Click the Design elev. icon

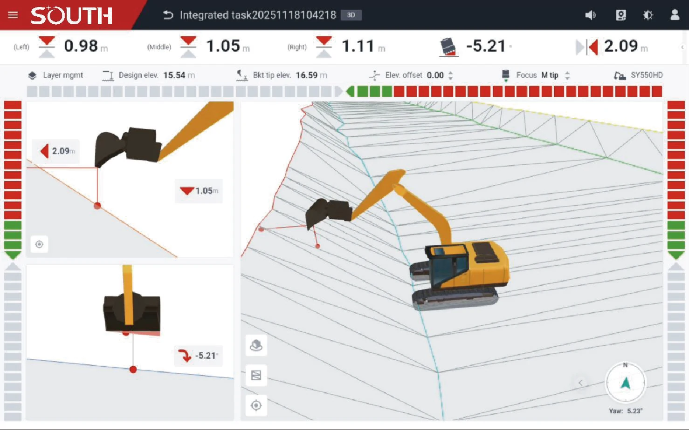[x=108, y=75]
